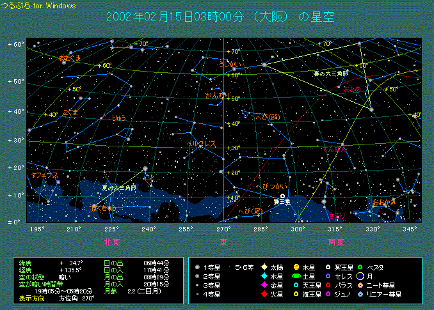Click the 南東 direction label

pyautogui.click(x=335, y=242)
